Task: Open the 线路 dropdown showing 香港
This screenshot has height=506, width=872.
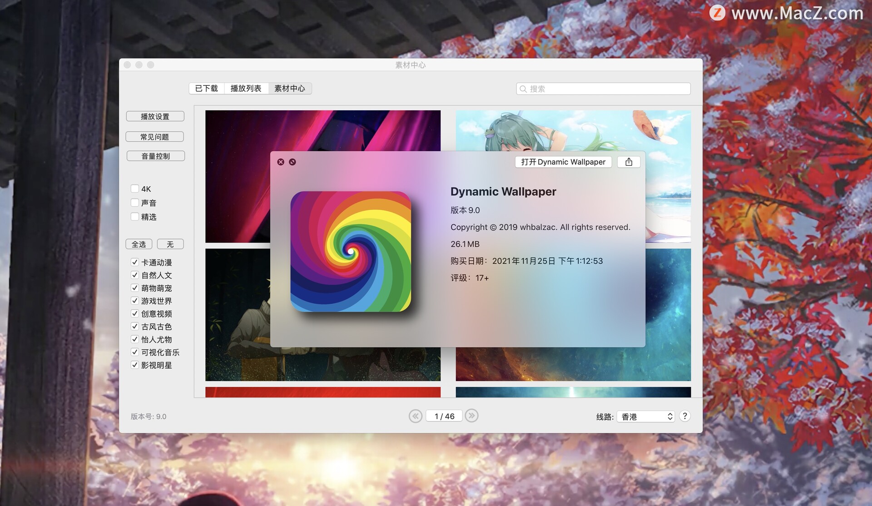Action: pos(645,417)
